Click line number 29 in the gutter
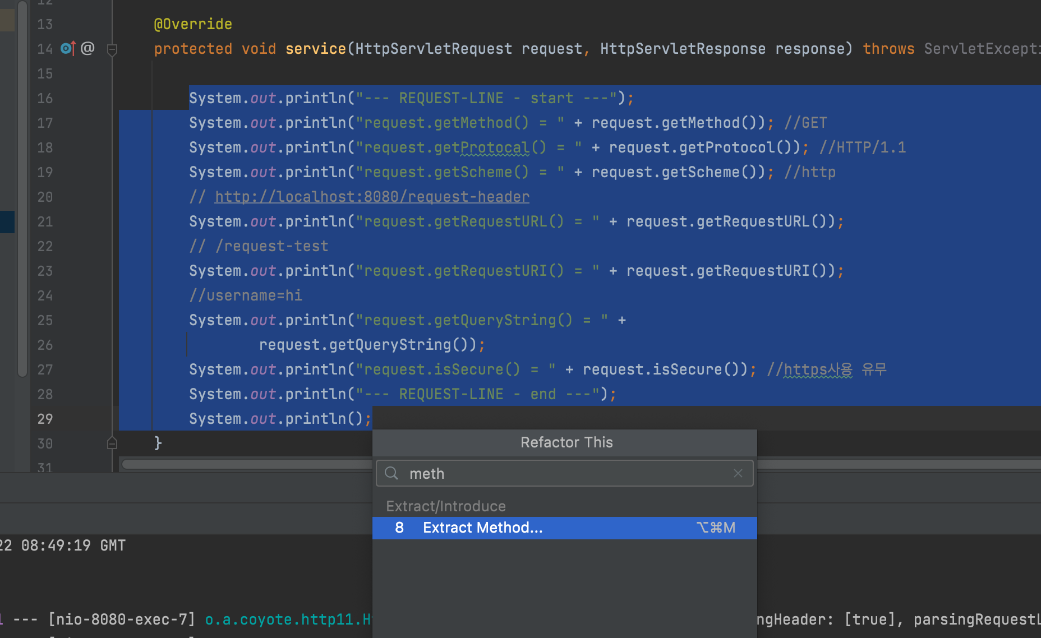Image resolution: width=1041 pixels, height=638 pixels. (45, 419)
